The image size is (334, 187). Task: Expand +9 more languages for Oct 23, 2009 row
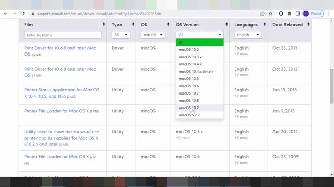241,163
